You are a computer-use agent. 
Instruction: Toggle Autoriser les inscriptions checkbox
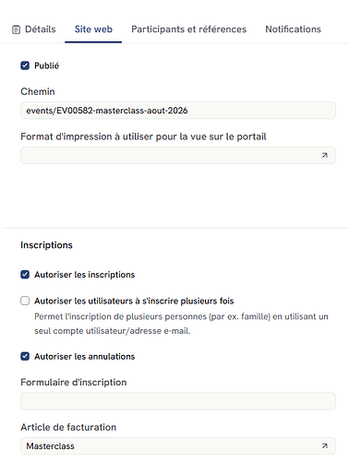click(25, 275)
